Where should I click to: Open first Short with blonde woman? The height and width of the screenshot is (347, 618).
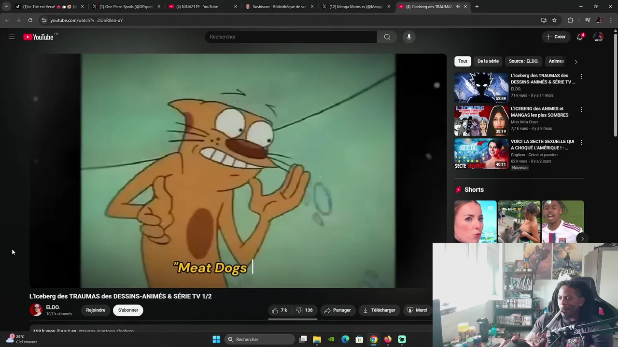pos(475,222)
